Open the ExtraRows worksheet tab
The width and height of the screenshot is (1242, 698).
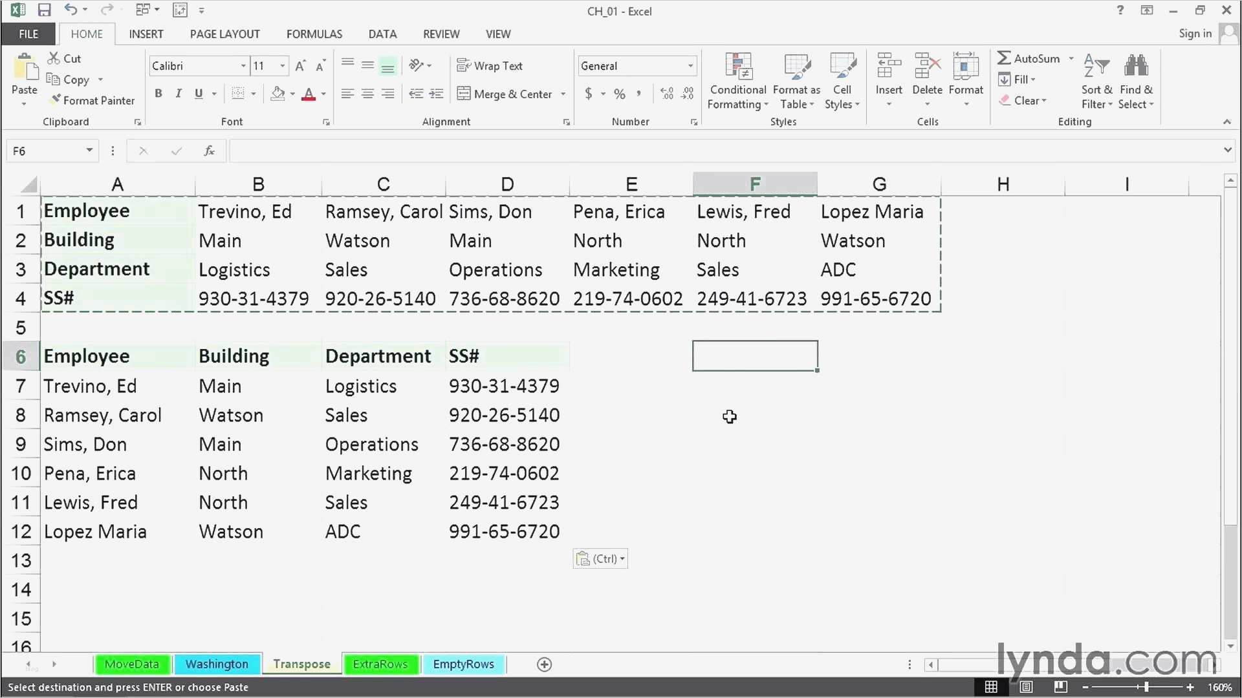tap(380, 664)
